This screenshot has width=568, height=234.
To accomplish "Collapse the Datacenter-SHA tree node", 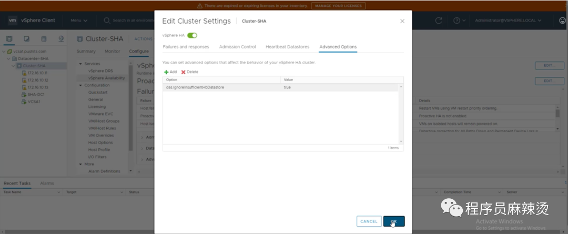I will click(x=9, y=59).
